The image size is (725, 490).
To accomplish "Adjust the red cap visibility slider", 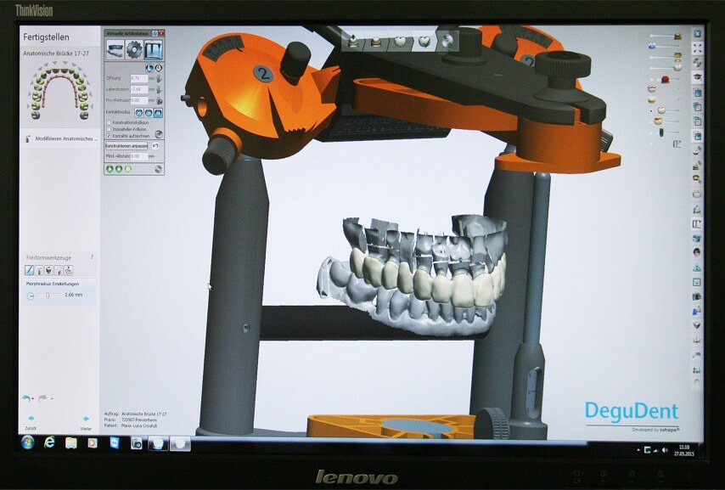I will point(666,80).
